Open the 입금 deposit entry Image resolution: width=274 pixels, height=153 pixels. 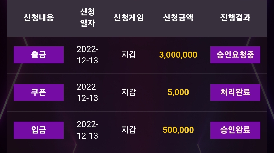39,130
